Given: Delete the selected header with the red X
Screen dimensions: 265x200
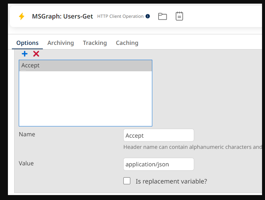Looking at the screenshot, I should (36, 54).
